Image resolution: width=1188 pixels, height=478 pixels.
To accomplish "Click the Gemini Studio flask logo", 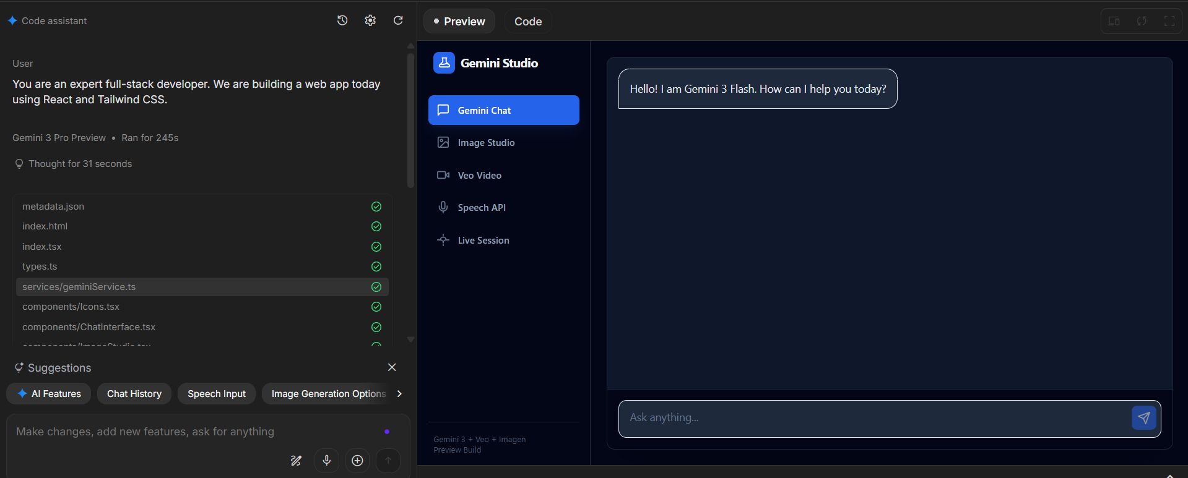I will [x=444, y=62].
